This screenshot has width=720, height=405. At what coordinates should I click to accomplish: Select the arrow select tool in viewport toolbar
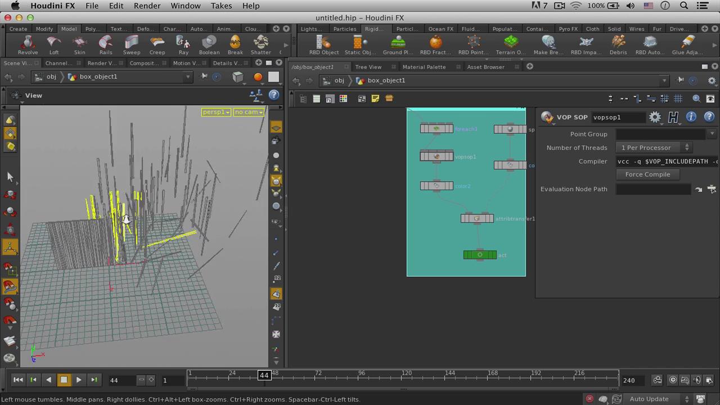pos(10,177)
